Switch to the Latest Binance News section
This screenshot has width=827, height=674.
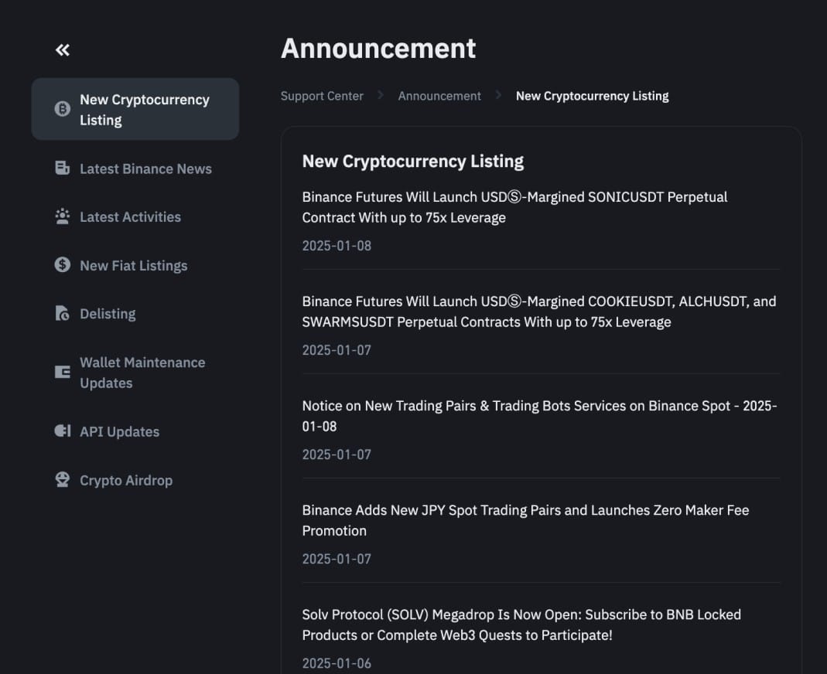pyautogui.click(x=145, y=168)
